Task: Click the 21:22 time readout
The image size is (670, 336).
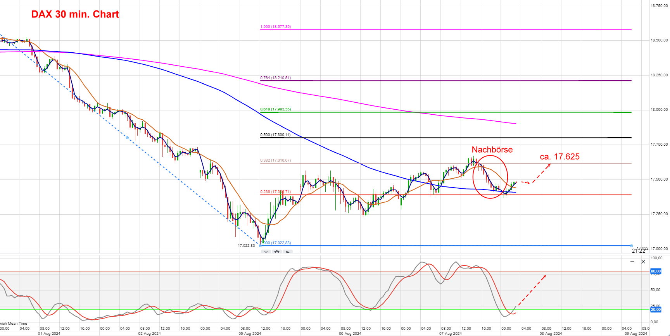Action: pos(639,251)
